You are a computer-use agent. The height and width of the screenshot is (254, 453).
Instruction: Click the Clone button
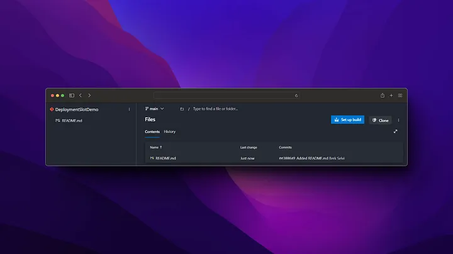click(x=380, y=120)
